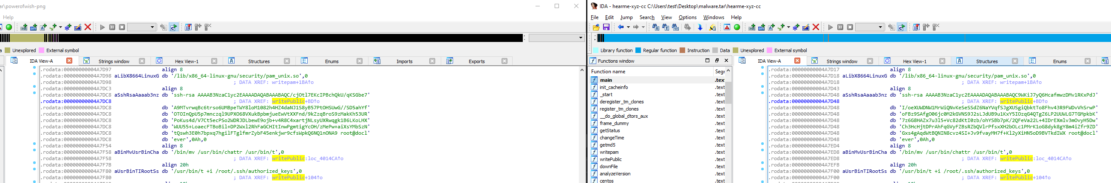Toggle the highlighted green-arrow C icon in hearme-xyz-cc
This screenshot has width=1111, height=183.
pyautogui.click(x=901, y=27)
